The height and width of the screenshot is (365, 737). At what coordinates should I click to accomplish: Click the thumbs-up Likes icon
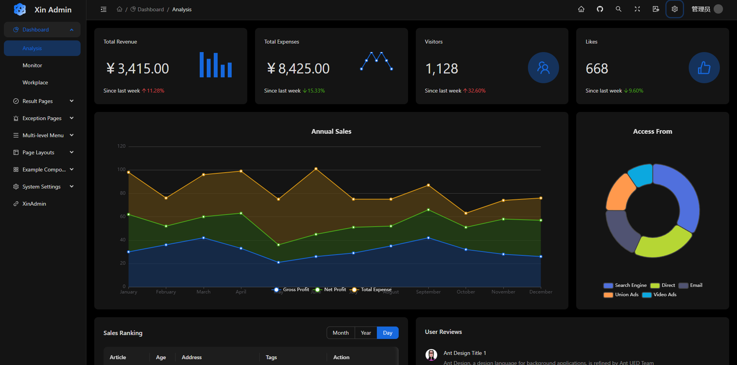coord(704,68)
